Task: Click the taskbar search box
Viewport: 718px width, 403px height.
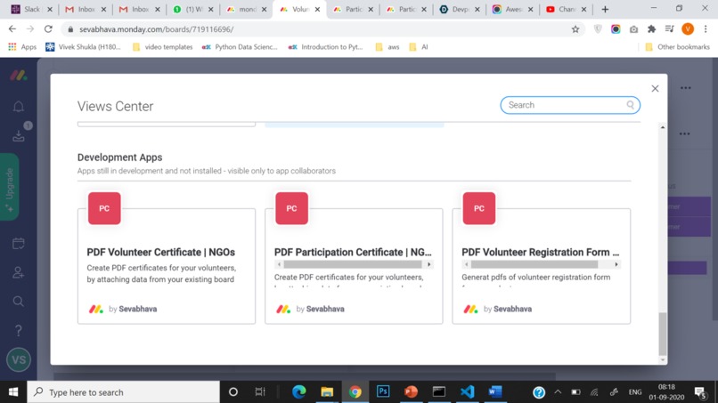Action: 124,392
